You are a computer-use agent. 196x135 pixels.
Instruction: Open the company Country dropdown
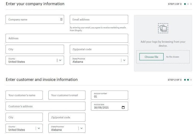click(x=35, y=60)
